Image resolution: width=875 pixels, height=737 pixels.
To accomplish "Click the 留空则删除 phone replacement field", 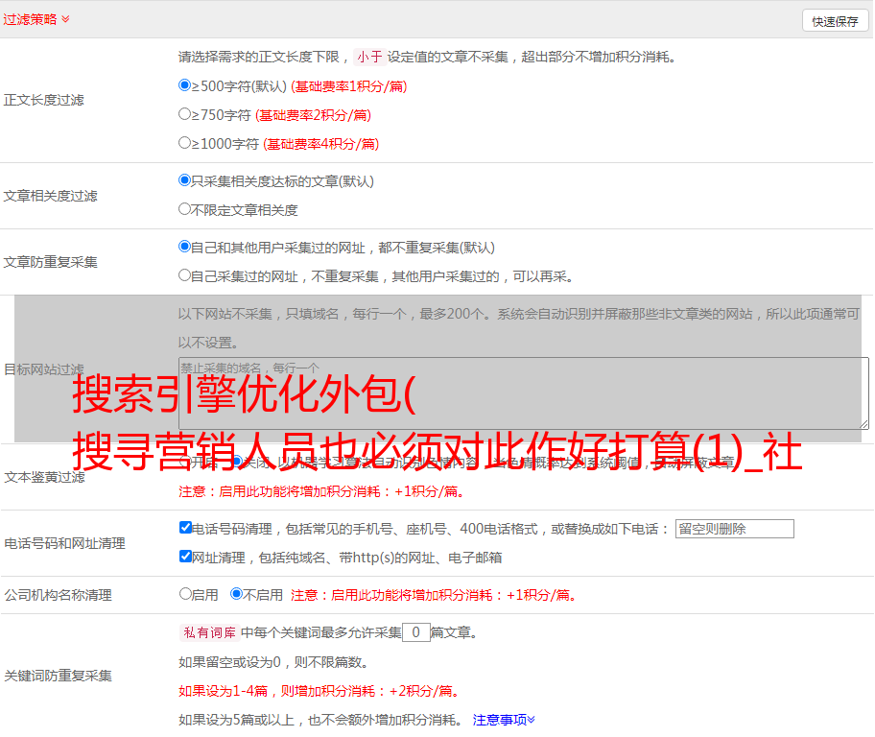I will pyautogui.click(x=734, y=529).
